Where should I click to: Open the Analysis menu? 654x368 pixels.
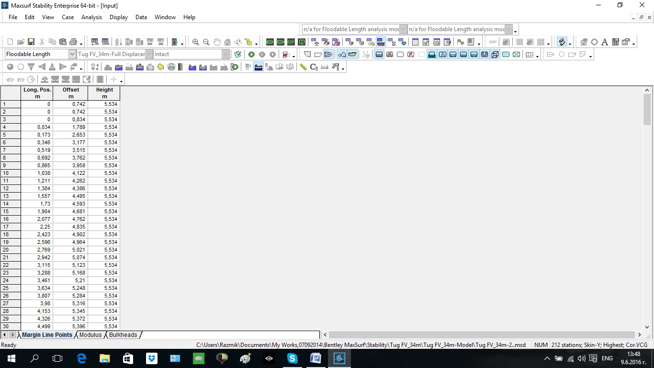point(91,17)
